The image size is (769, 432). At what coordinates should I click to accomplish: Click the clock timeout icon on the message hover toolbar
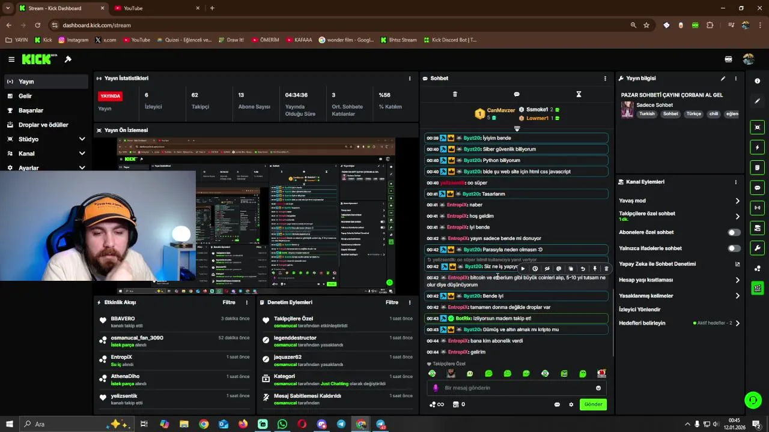point(535,269)
